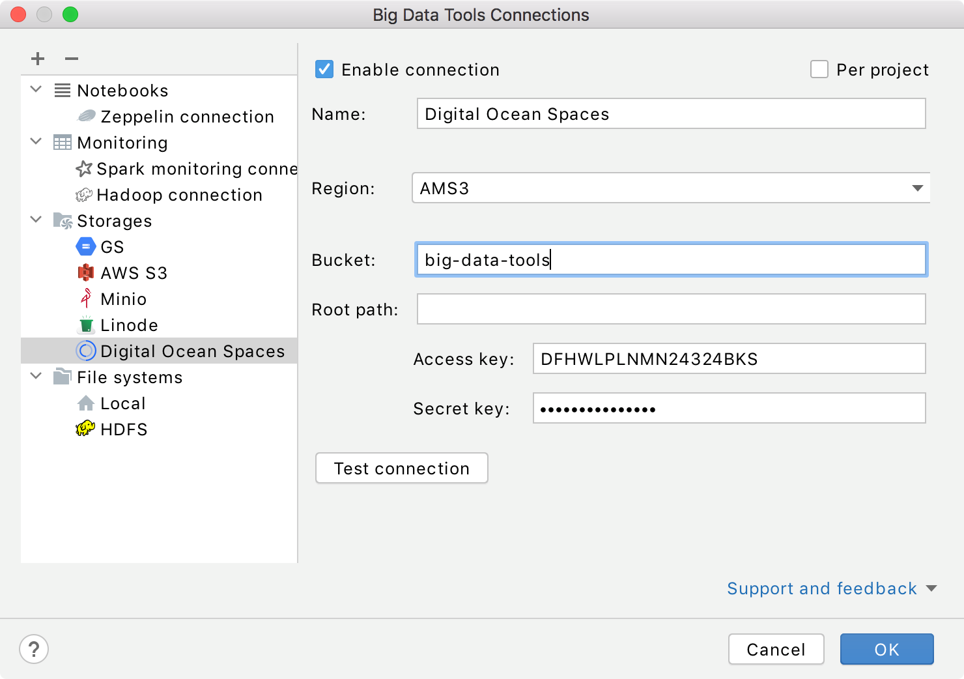Click the AWS S3 red icon

coord(86,273)
